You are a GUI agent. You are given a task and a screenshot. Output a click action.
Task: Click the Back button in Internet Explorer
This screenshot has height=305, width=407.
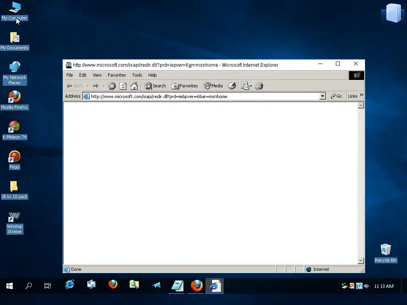tap(75, 86)
